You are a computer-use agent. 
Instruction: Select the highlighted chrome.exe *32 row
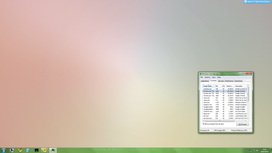[225, 91]
